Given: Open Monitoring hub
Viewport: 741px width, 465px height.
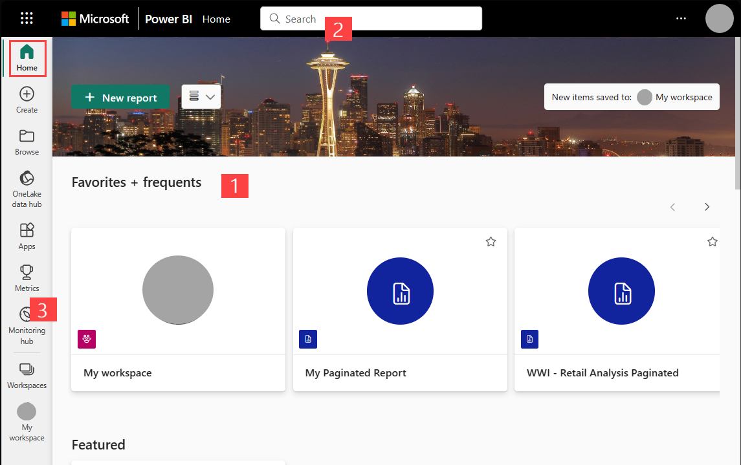Looking at the screenshot, I should (x=27, y=326).
